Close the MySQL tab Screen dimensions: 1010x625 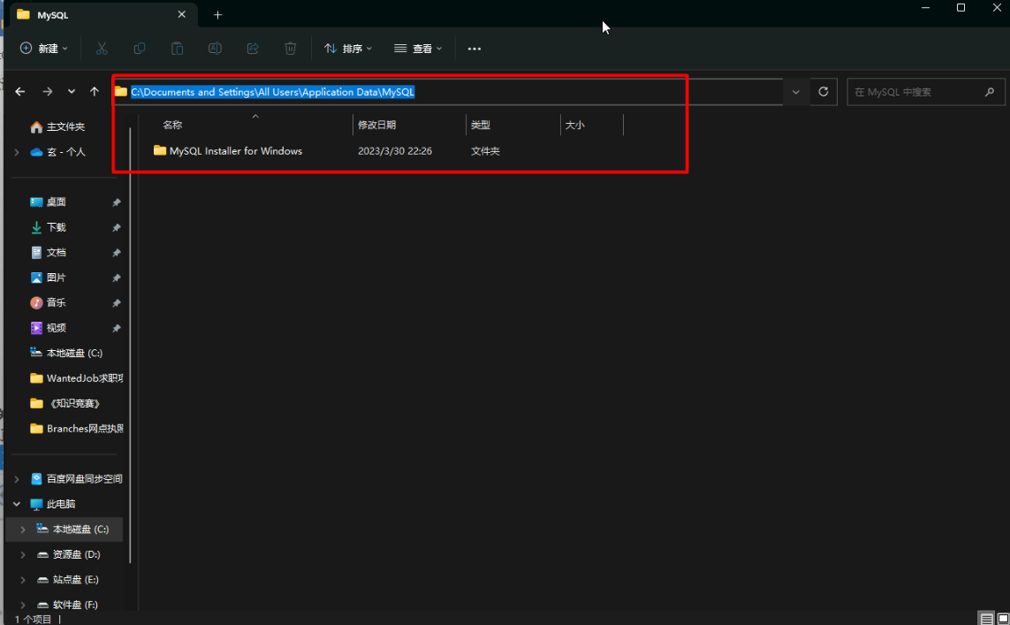(182, 14)
